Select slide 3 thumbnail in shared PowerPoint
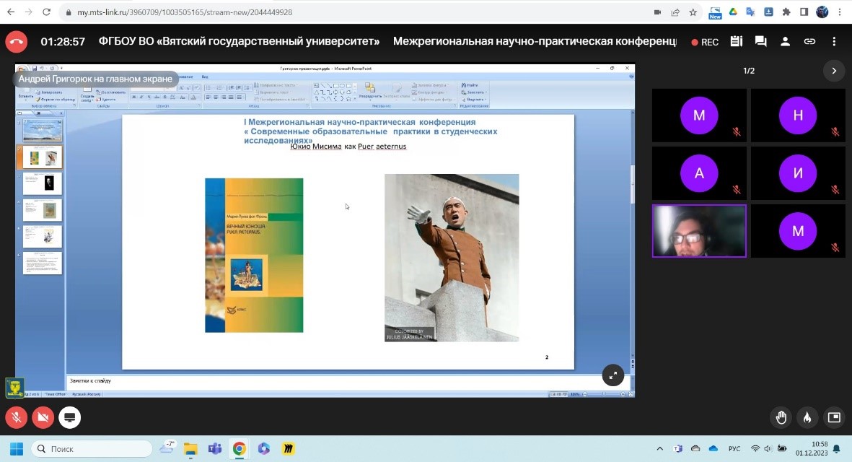852x462 pixels. 43,183
